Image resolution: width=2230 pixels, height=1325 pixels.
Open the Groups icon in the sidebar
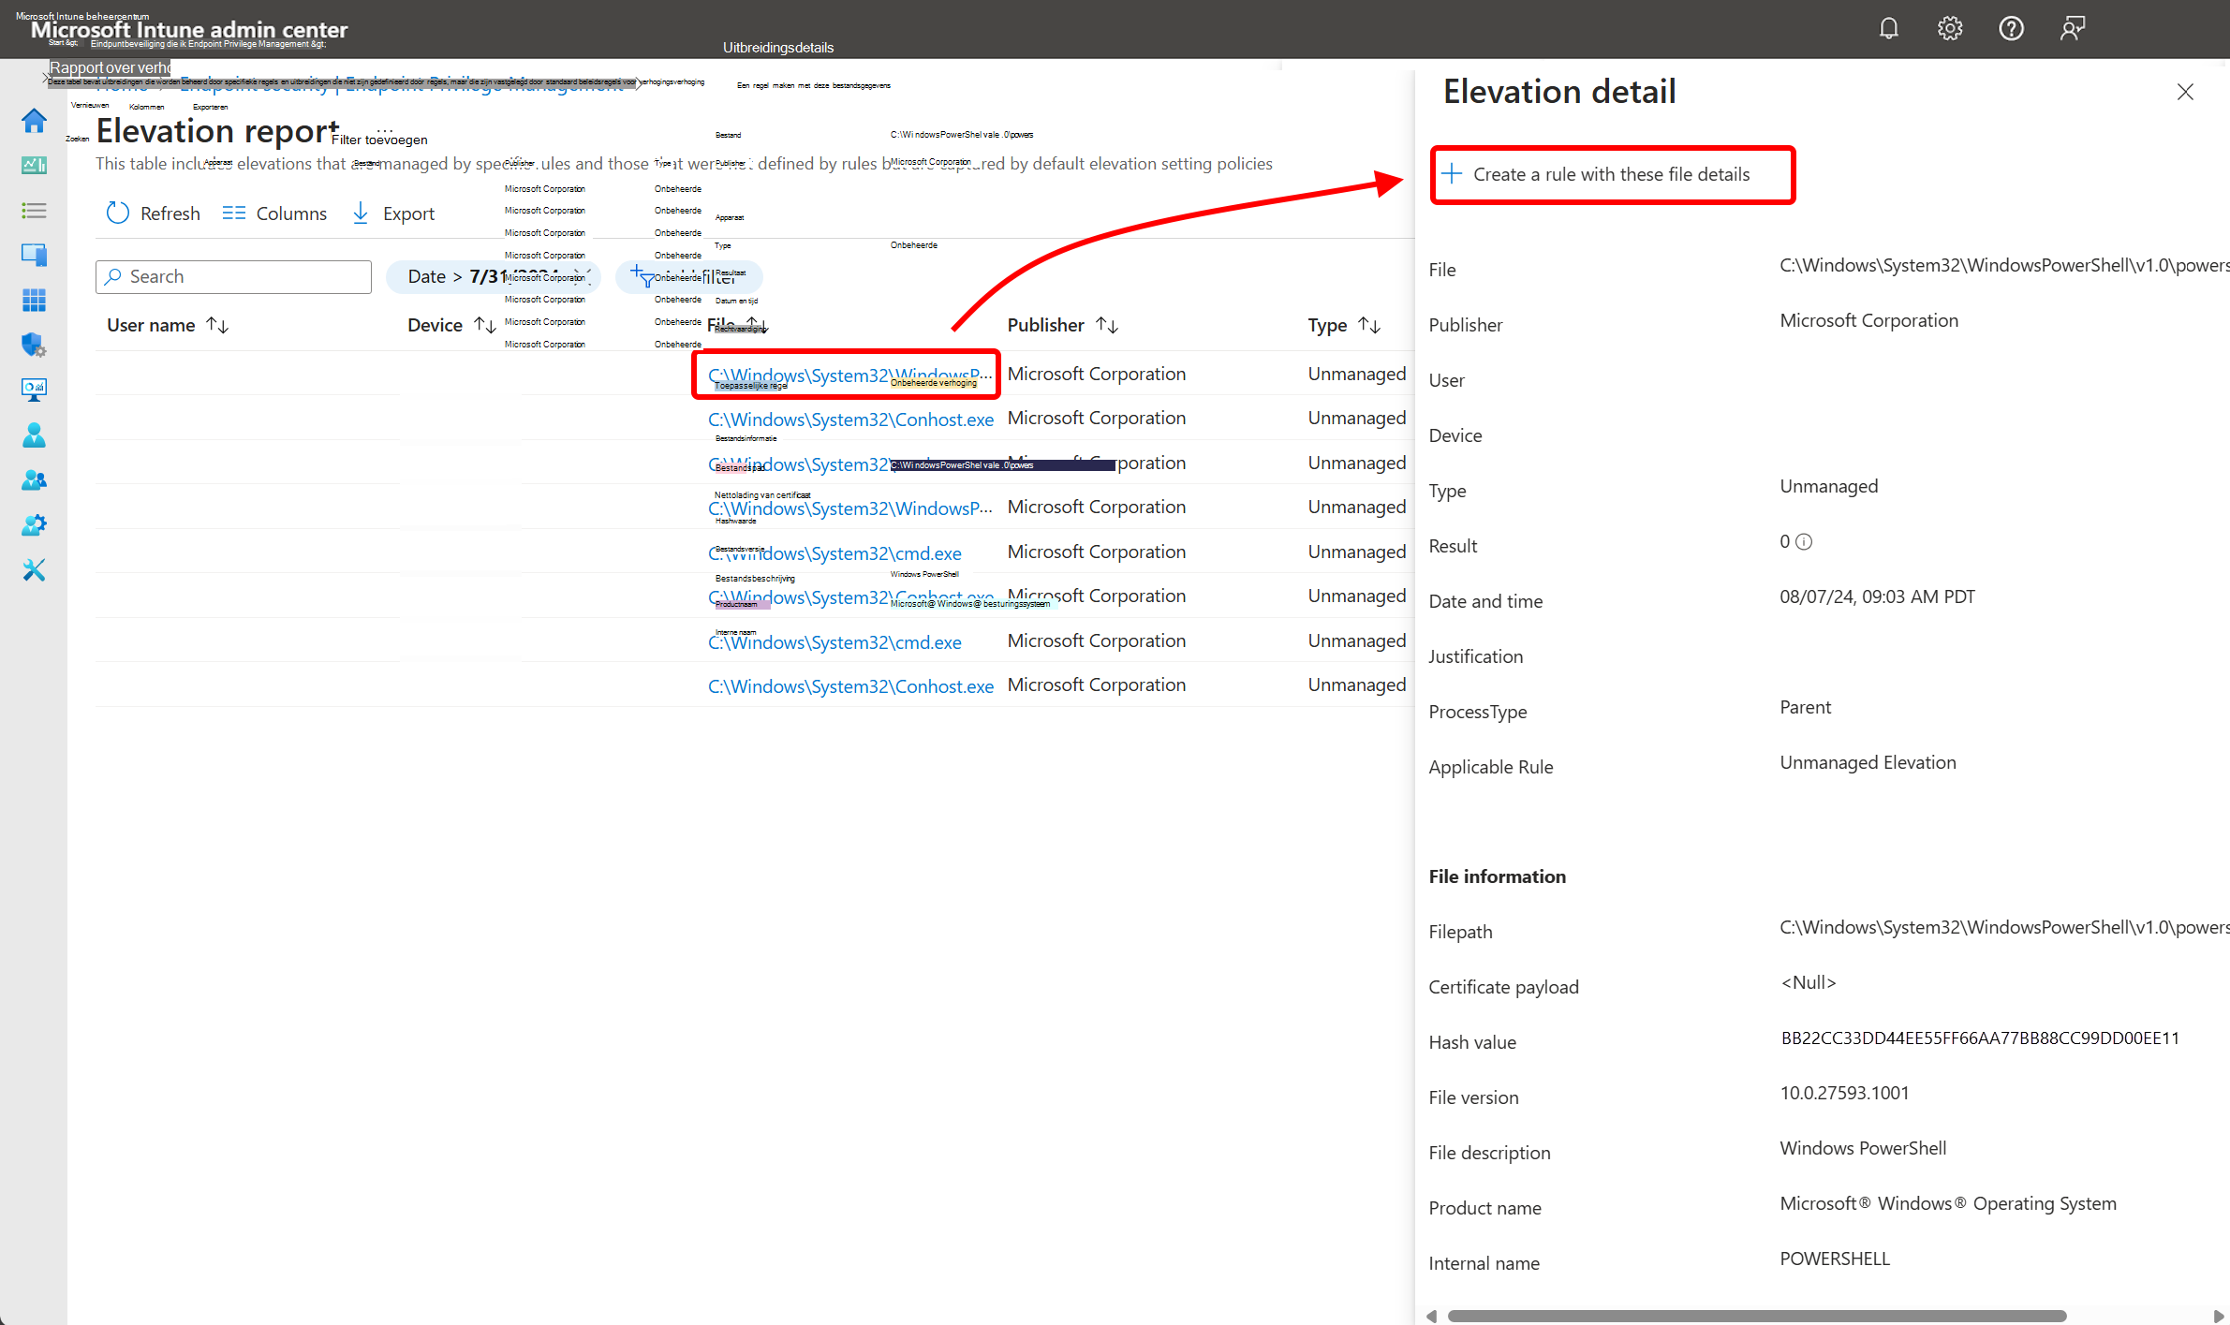[x=34, y=479]
